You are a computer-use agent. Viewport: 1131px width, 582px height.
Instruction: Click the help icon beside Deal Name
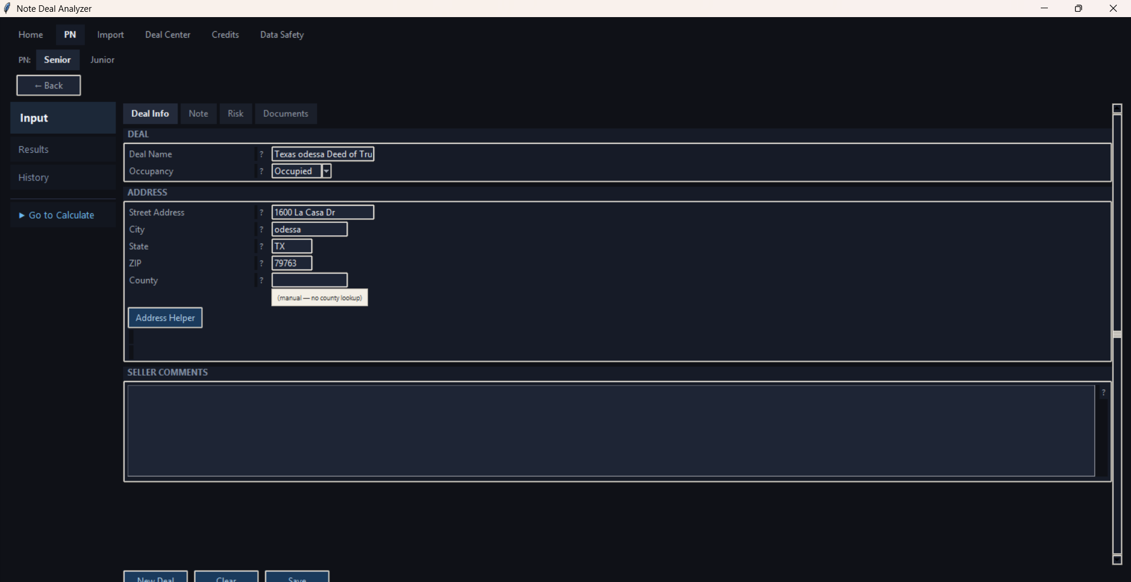[x=261, y=154]
